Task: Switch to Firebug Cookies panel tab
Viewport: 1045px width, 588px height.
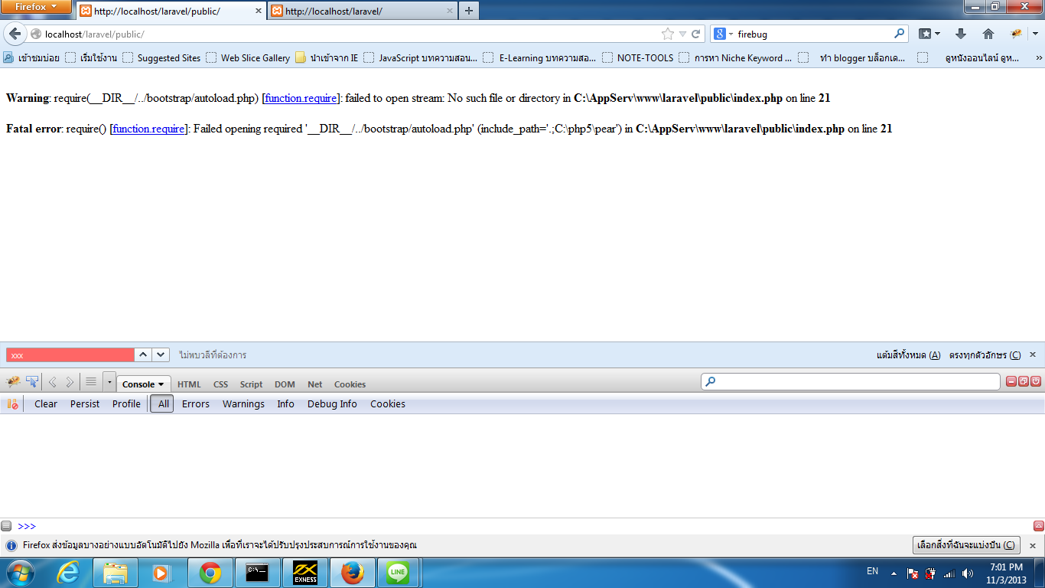Action: click(x=350, y=384)
